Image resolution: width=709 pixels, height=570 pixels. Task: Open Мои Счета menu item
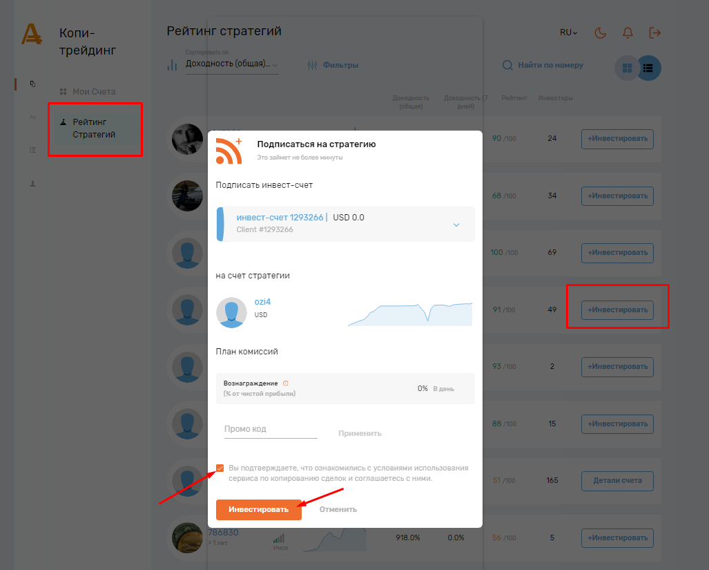pos(94,92)
